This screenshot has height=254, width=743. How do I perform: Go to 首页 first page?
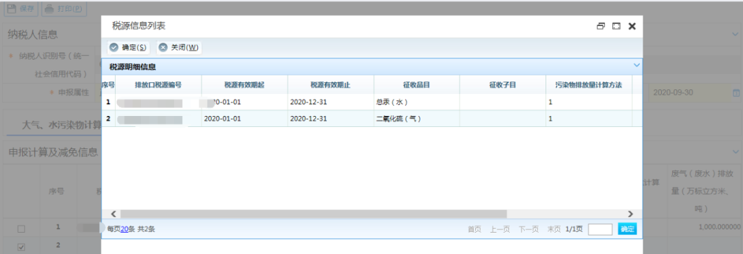pyautogui.click(x=474, y=229)
